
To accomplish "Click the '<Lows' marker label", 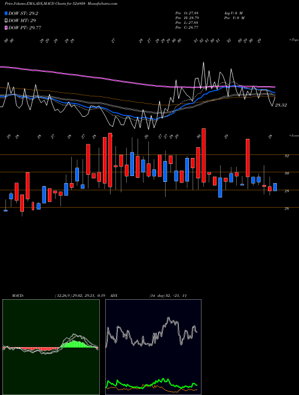I will 294,135.
